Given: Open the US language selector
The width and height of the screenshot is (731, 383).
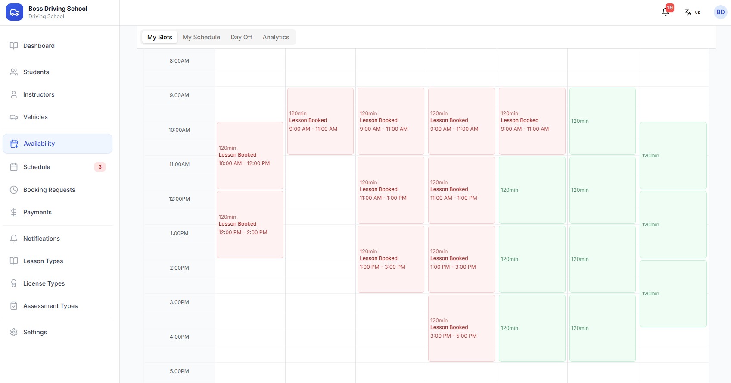Looking at the screenshot, I should point(692,12).
